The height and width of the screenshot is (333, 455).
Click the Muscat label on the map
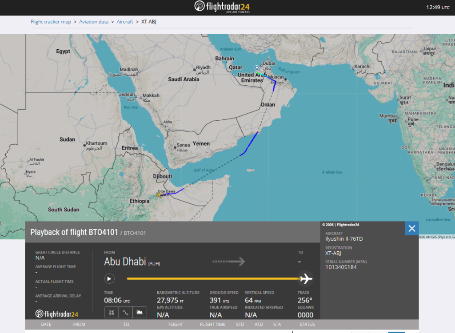pyautogui.click(x=276, y=77)
